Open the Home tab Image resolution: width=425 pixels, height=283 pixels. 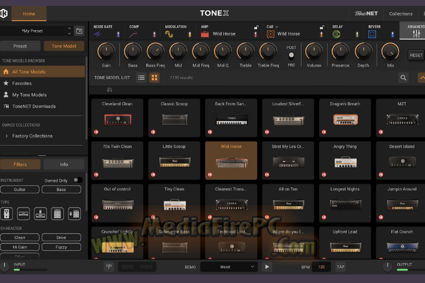(x=29, y=14)
